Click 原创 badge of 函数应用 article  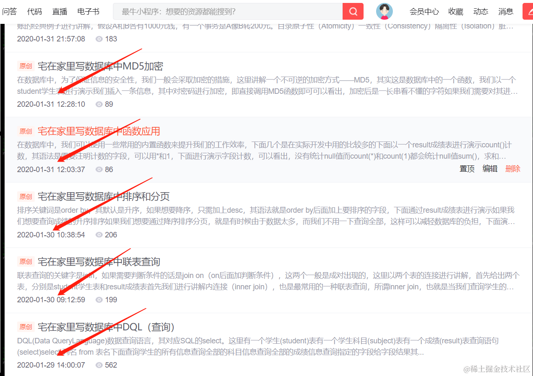coord(26,131)
